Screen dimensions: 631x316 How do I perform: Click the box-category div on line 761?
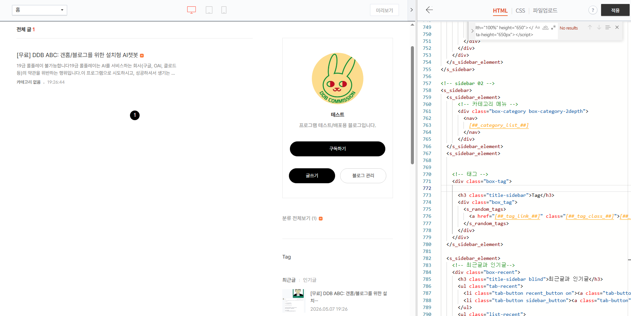tap(523, 111)
